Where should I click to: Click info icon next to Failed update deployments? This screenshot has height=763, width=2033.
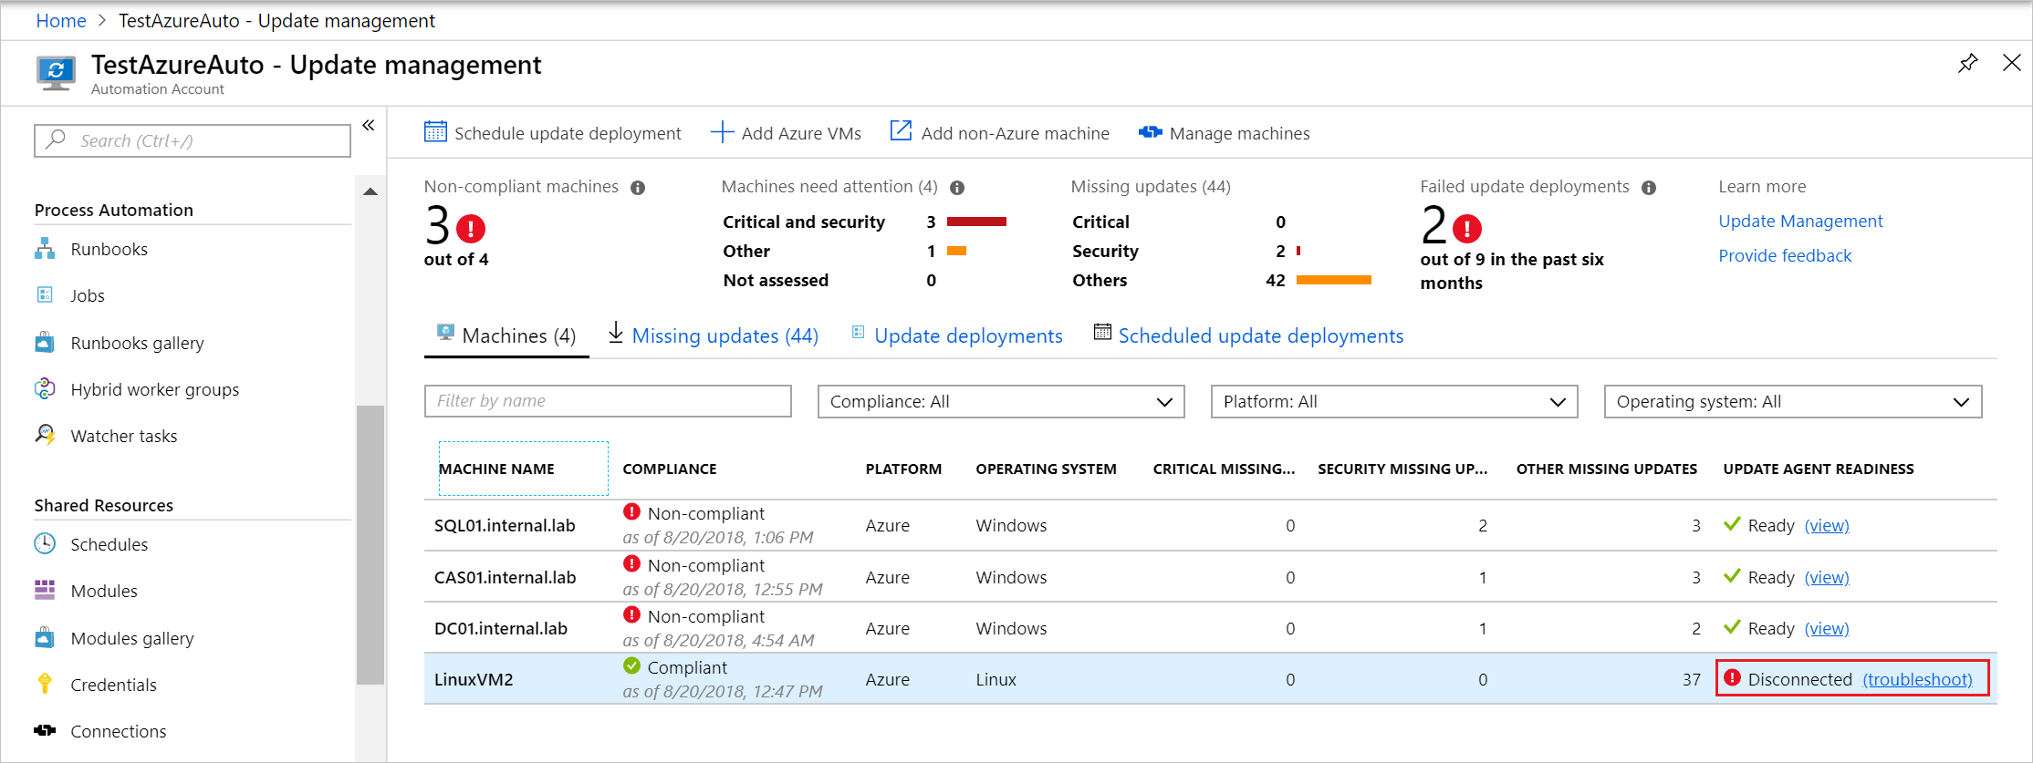[x=1649, y=188]
